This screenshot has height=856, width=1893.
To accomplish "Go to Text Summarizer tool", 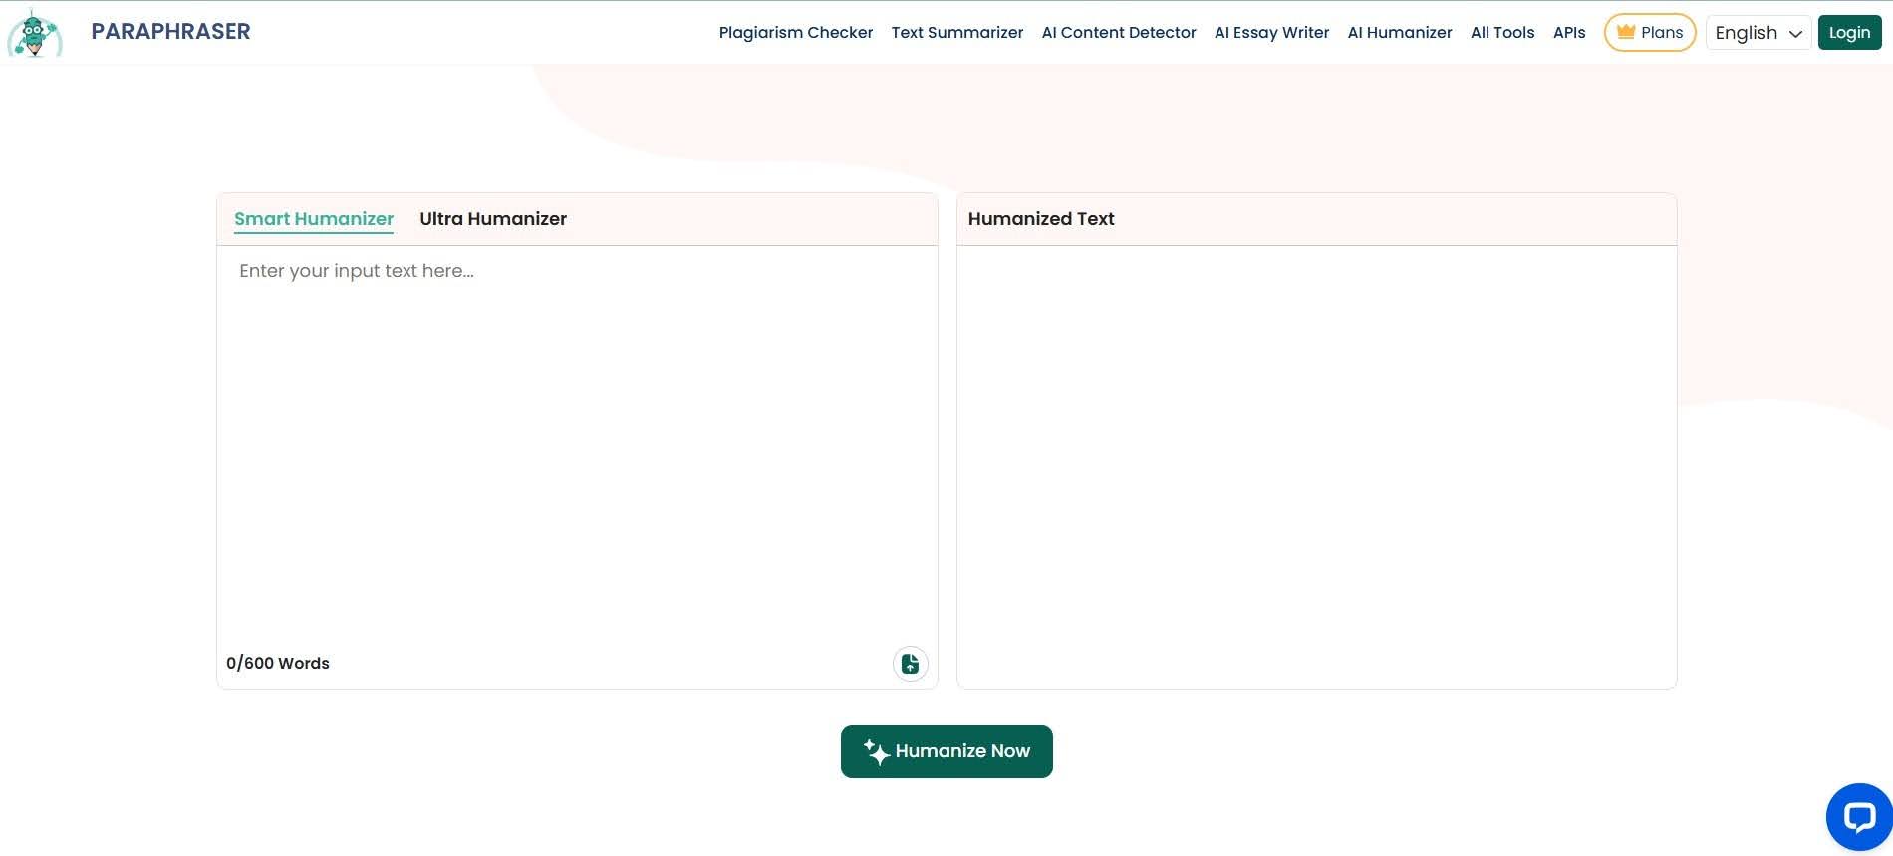I will coord(957,33).
